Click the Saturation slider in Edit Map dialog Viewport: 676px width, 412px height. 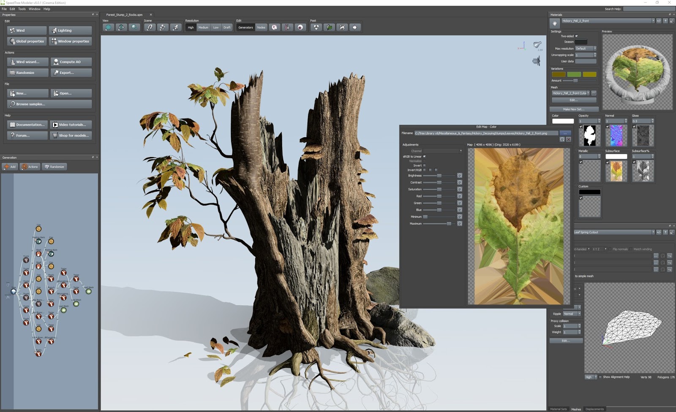(439, 189)
